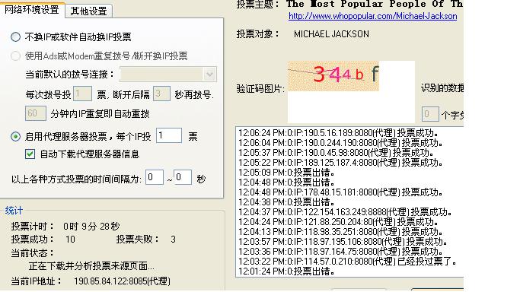
Task: Select log entry with IP 178.48.15.181:8080
Action: [340, 192]
